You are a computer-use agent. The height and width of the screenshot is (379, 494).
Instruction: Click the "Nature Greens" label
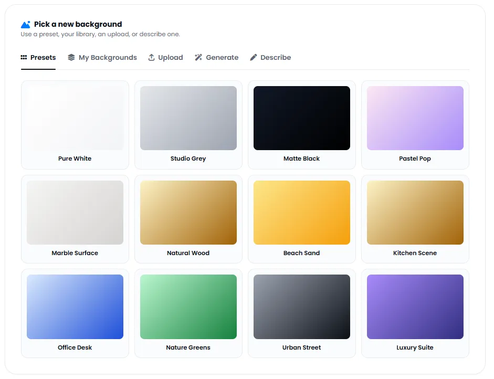pos(188,348)
